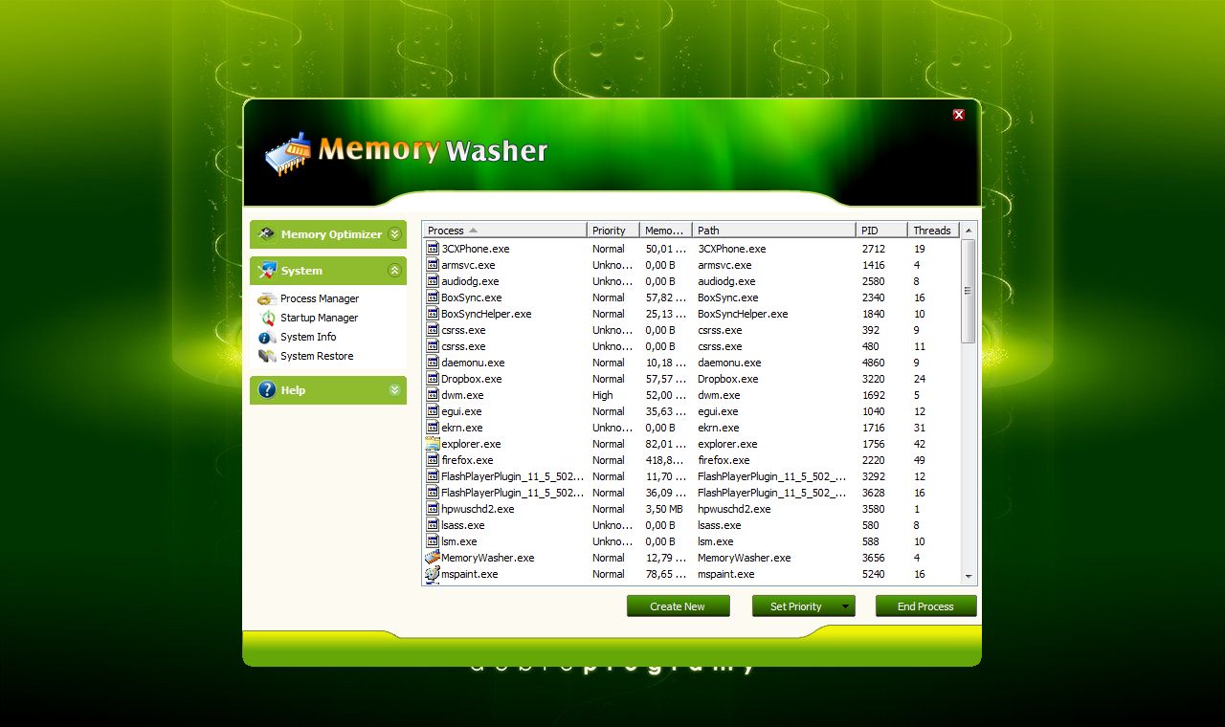This screenshot has height=727, width=1225.
Task: Click the BoxSync.exe process icon
Action: pos(433,297)
